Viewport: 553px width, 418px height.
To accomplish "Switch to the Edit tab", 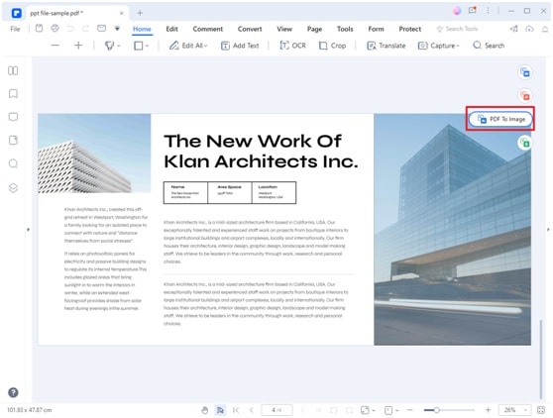I will [x=171, y=29].
